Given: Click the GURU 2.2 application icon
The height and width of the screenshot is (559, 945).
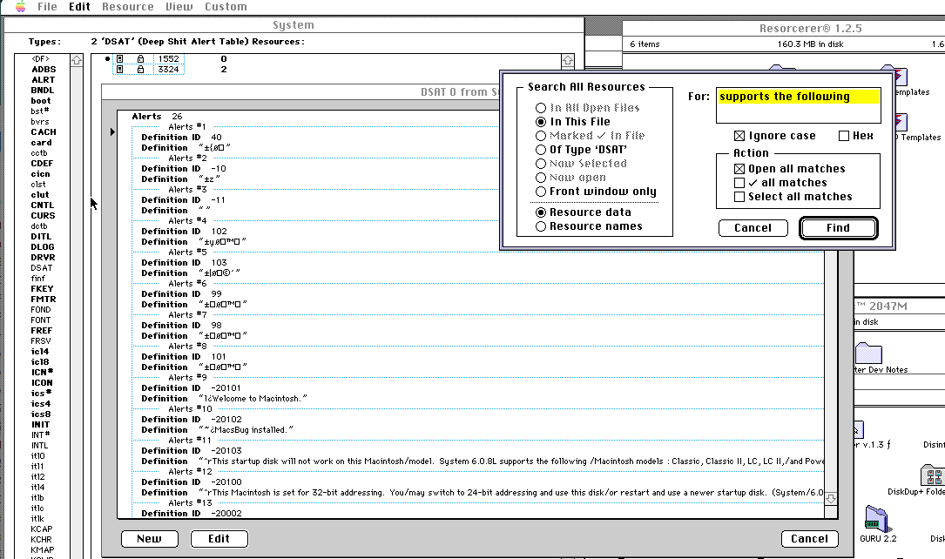Looking at the screenshot, I should (876, 520).
